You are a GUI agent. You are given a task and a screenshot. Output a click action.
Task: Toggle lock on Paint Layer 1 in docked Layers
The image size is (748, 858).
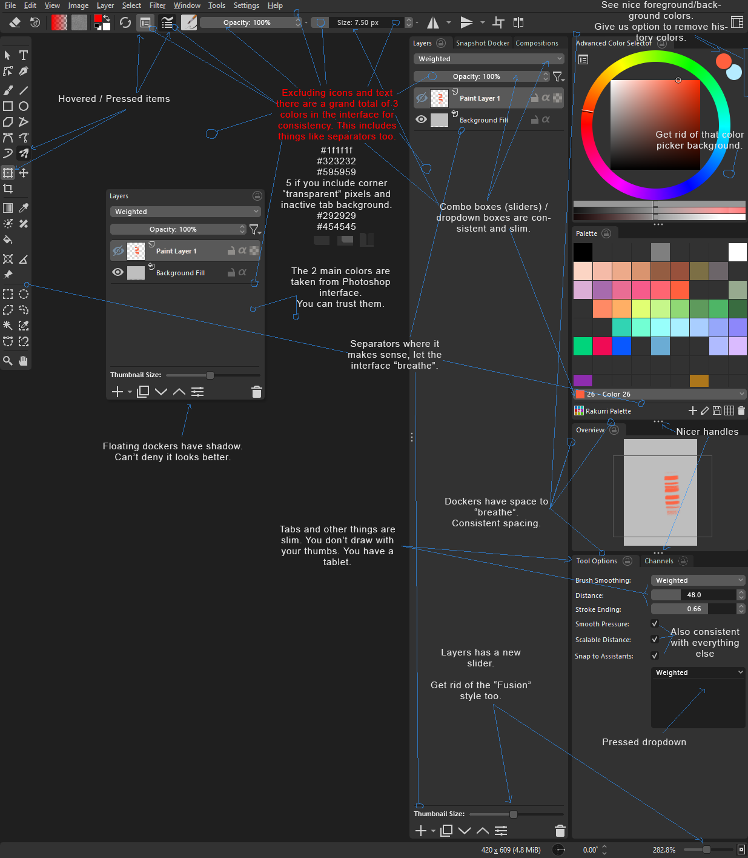[535, 98]
